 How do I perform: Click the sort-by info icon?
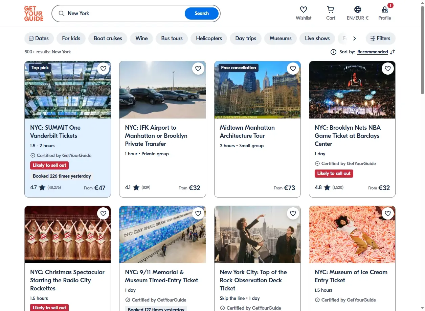tap(333, 52)
